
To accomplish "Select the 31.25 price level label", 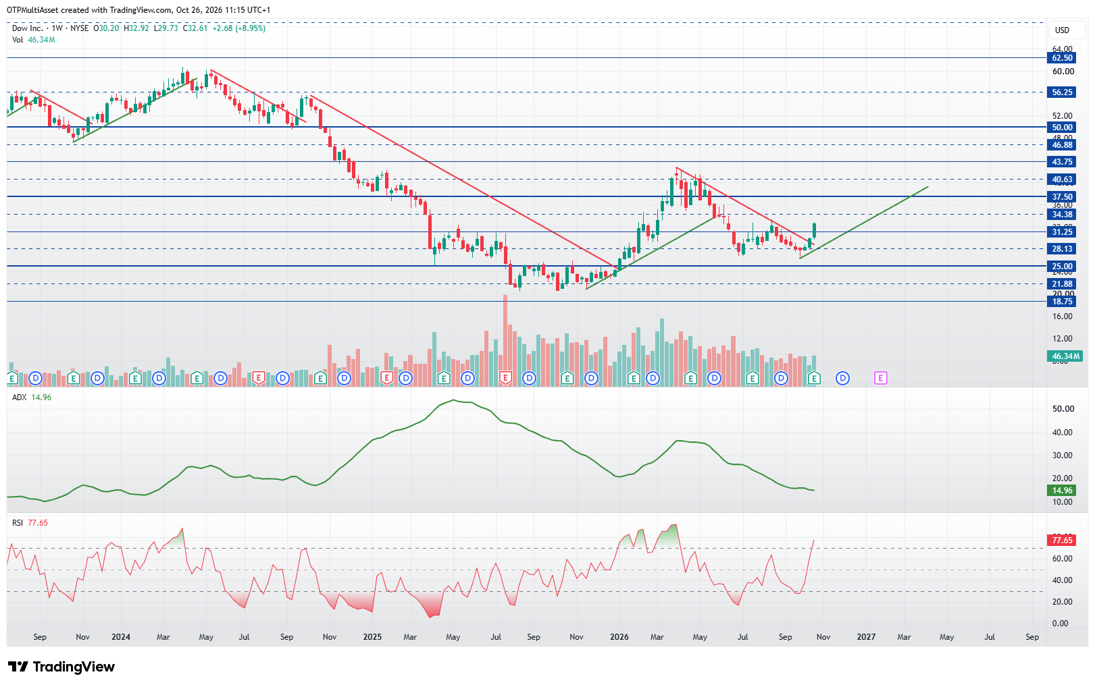I will 1062,232.
